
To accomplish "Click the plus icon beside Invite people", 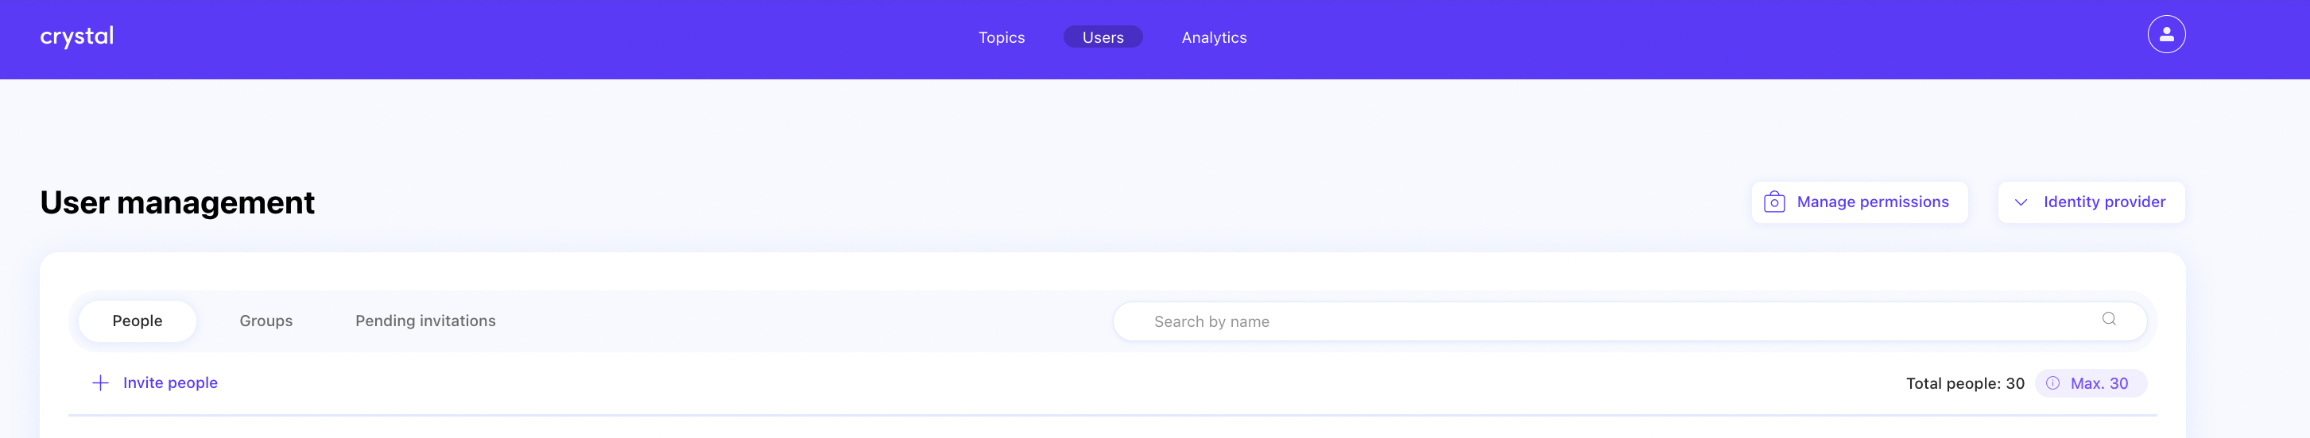I will 100,383.
